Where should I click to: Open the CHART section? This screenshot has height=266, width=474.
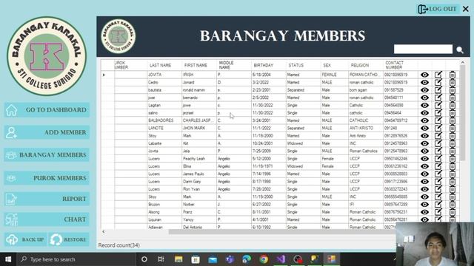(47, 219)
